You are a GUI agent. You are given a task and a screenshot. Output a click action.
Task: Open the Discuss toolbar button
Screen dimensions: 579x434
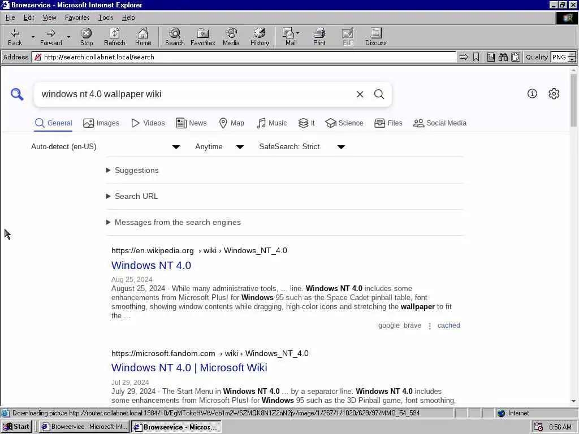tap(375, 37)
